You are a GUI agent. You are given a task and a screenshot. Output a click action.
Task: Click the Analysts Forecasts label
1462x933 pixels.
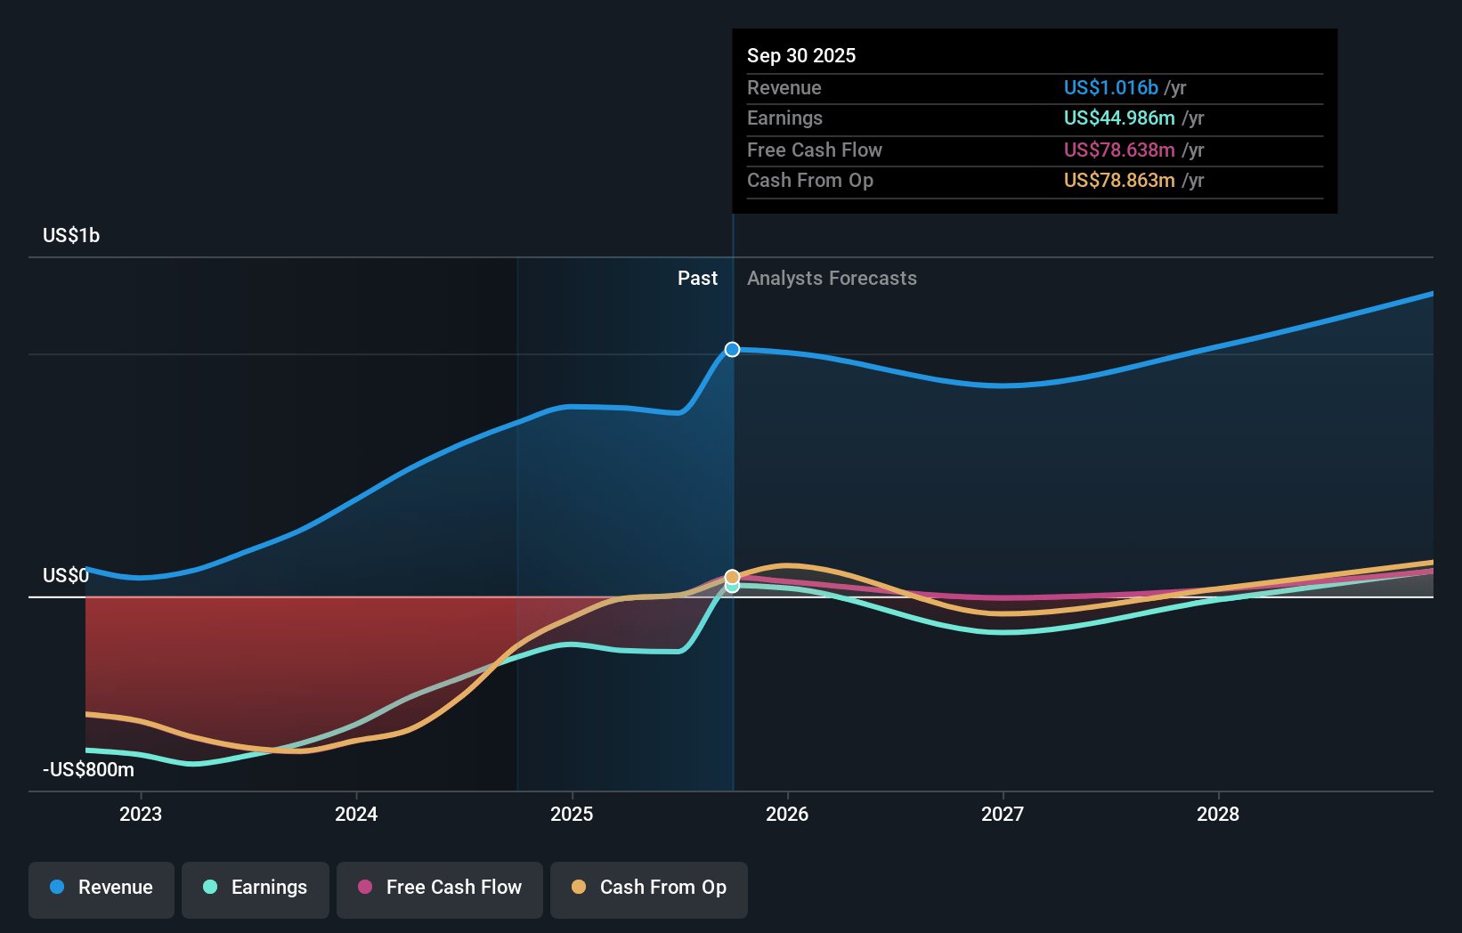click(x=832, y=279)
